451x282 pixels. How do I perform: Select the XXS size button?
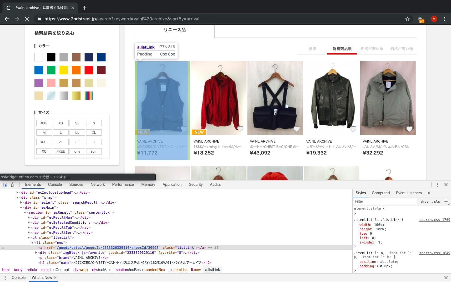[44, 123]
